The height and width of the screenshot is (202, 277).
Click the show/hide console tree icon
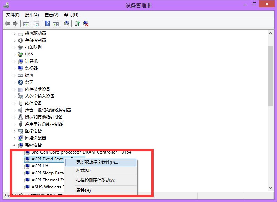click(x=26, y=23)
